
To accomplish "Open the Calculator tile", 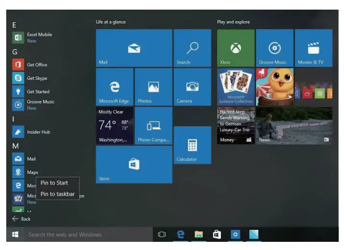I will point(192,145).
